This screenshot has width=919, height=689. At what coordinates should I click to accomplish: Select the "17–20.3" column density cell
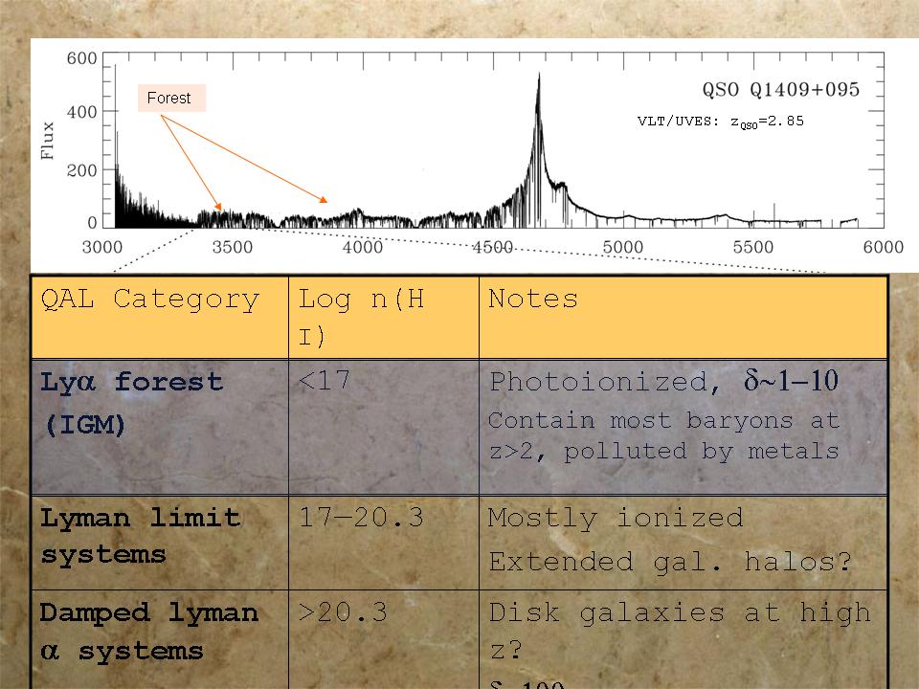(x=360, y=518)
